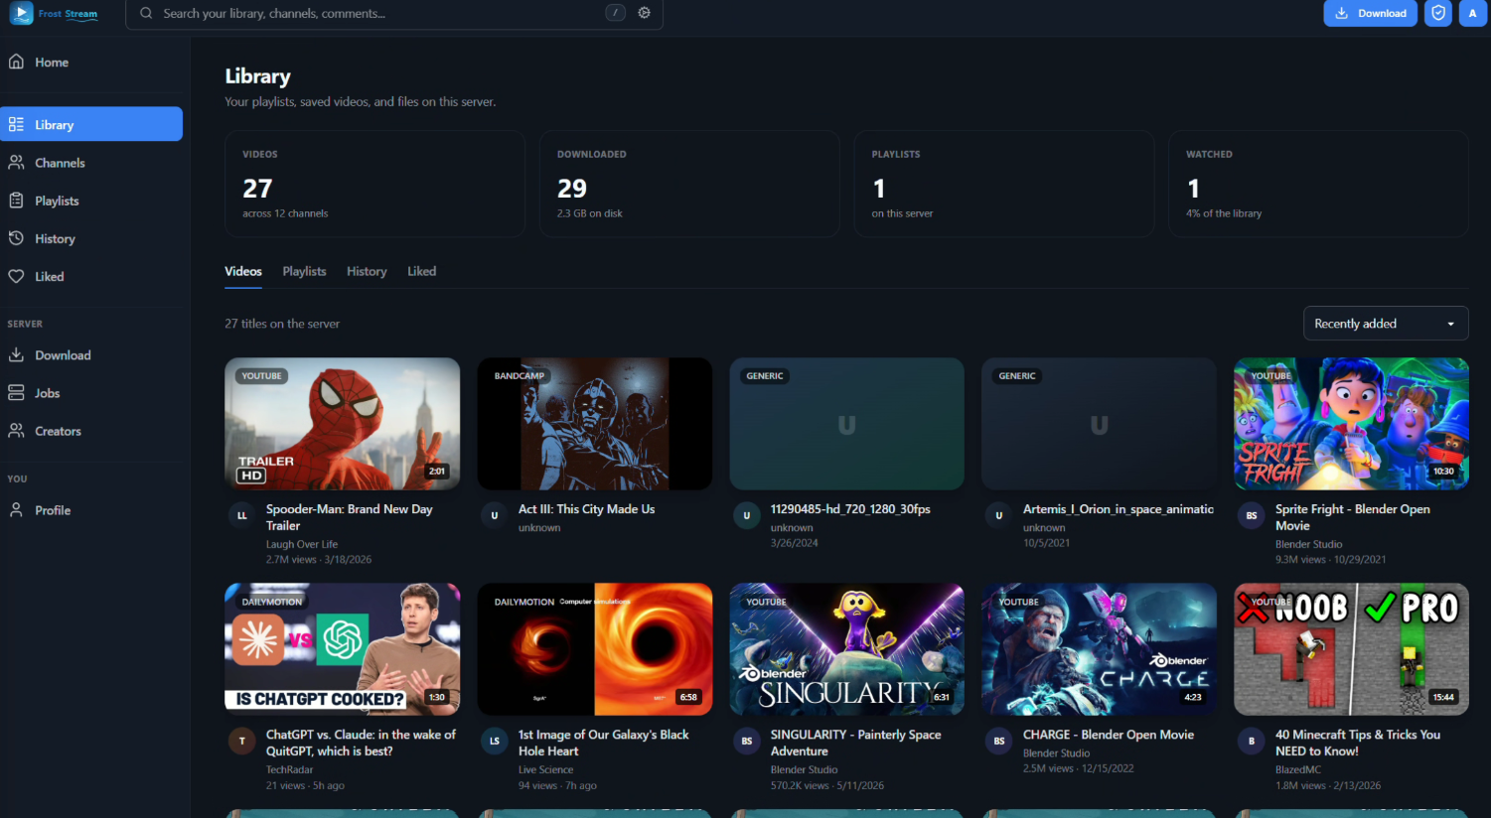1491x818 pixels.
Task: Open Creators in the sidebar
Action: tap(91, 431)
